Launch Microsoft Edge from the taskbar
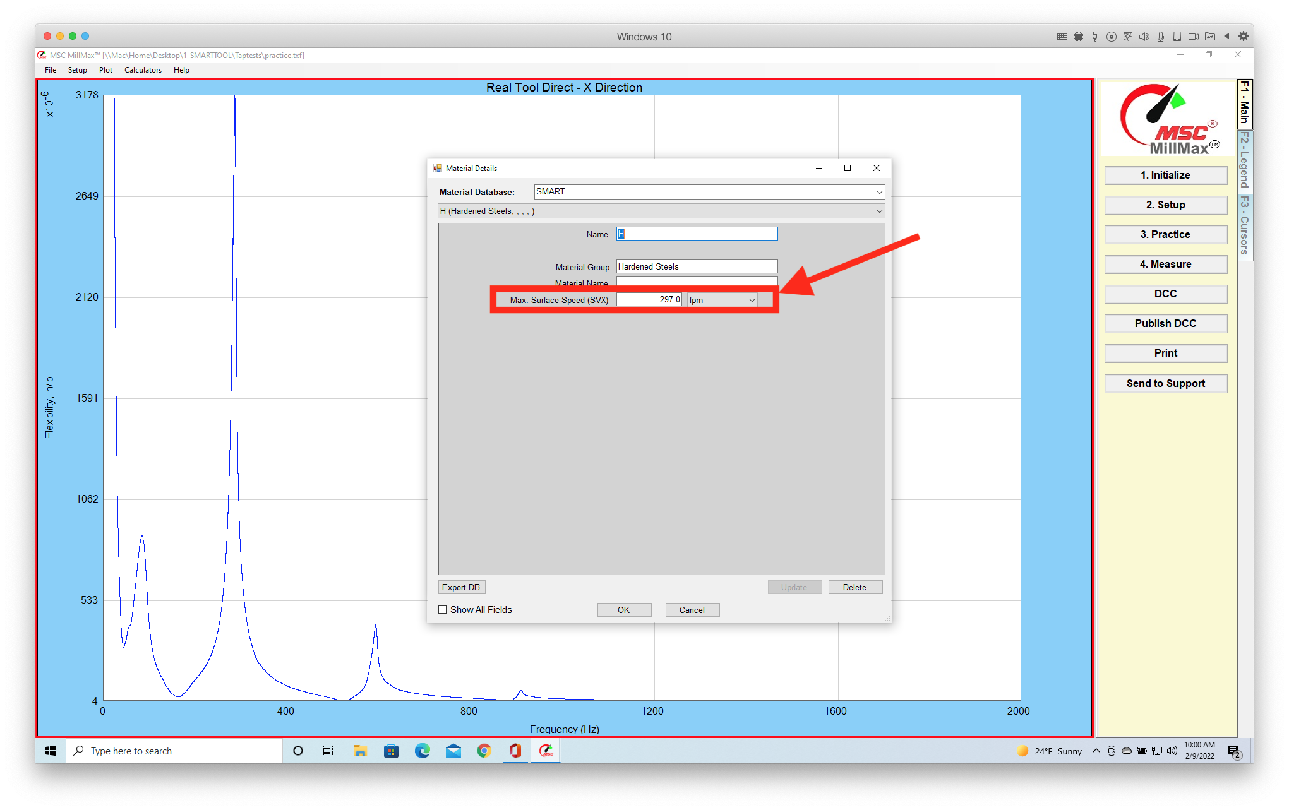Screen dimensions: 1289x810 pyautogui.click(x=422, y=751)
